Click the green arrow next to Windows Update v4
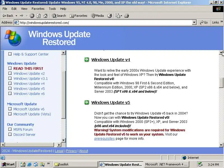 pos(87,60)
